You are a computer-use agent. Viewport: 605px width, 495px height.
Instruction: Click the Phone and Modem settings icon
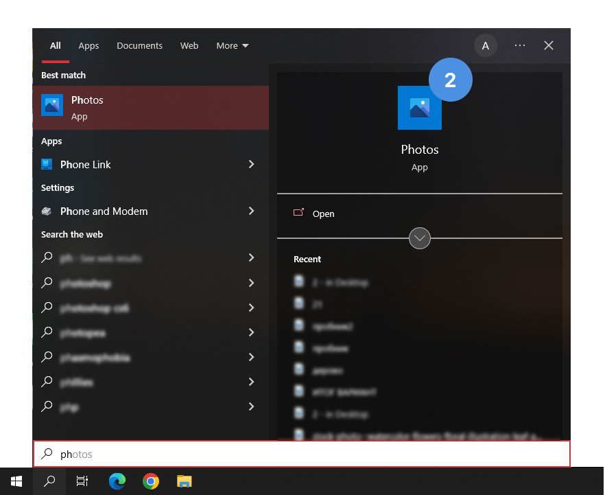click(47, 211)
